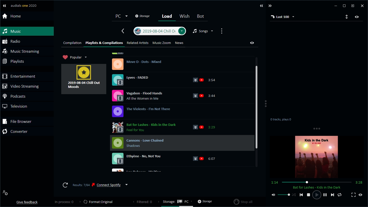Toggle repeat mode
This screenshot has width=368, height=207.
[x=339, y=195]
